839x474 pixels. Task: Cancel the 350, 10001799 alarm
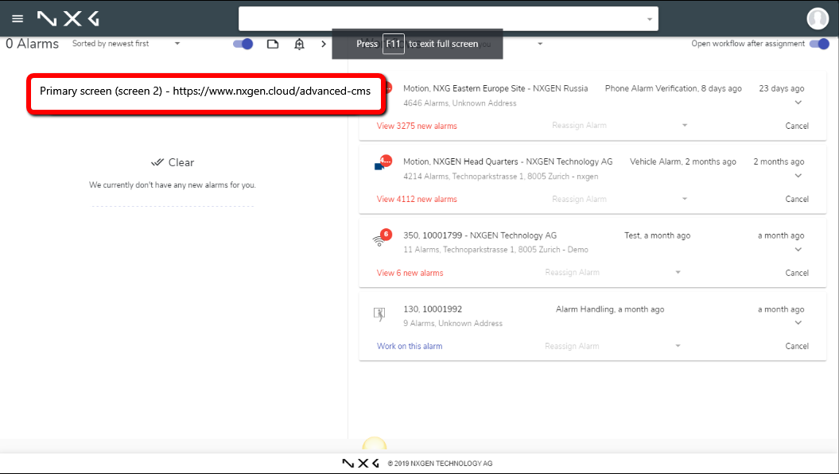(x=797, y=273)
